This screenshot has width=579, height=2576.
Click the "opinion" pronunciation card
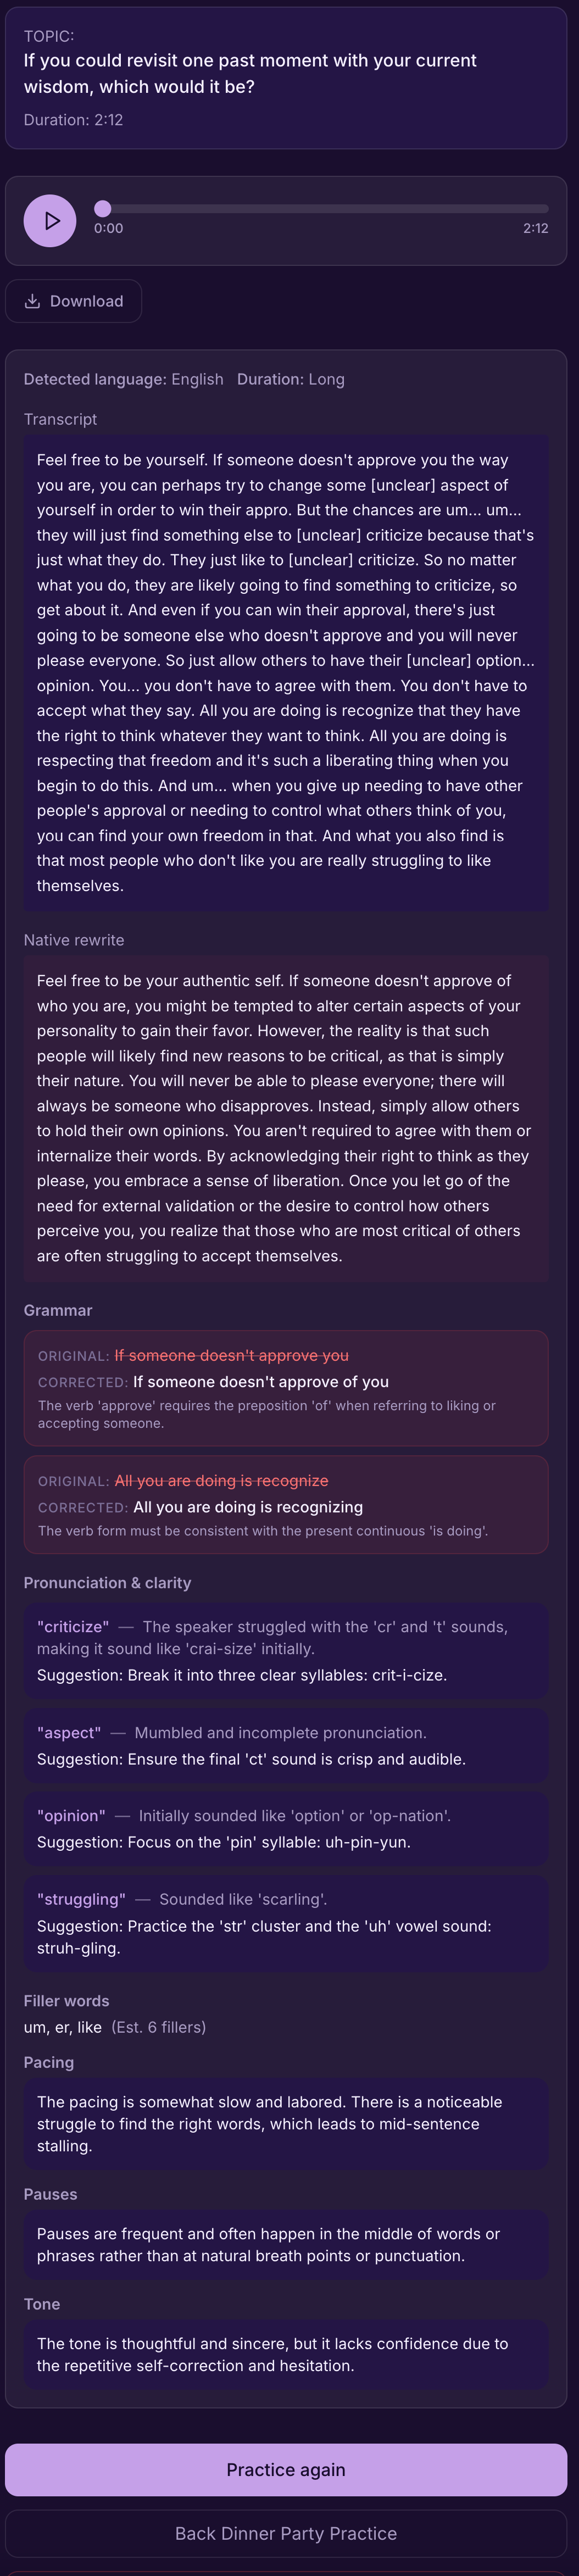click(286, 1828)
